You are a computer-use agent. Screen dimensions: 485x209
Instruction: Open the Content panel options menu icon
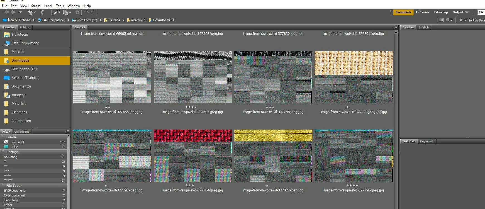click(x=395, y=27)
